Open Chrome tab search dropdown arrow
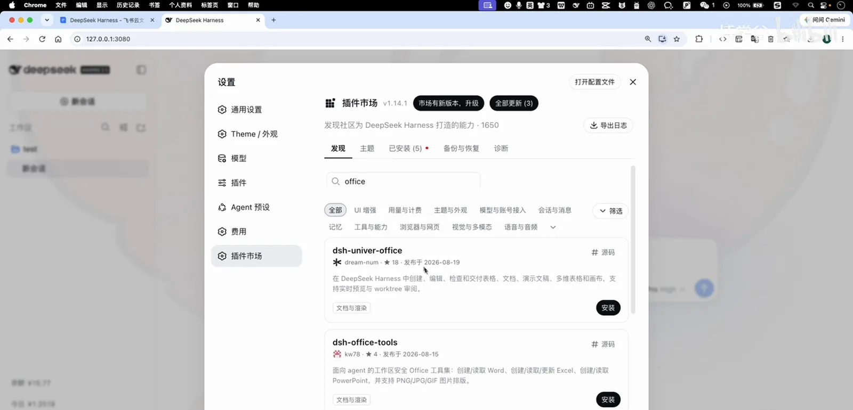This screenshot has height=410, width=853. (47, 20)
